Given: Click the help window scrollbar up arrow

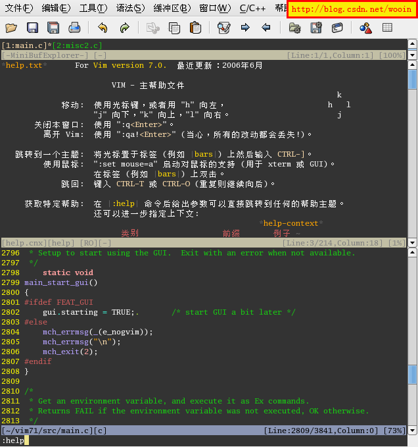Looking at the screenshot, I should tap(412, 66).
